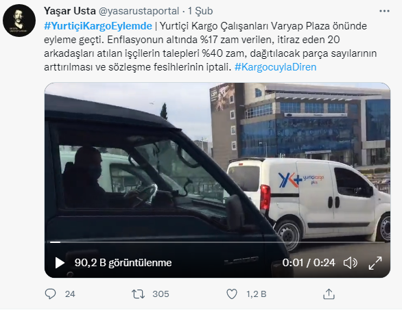402x310 pixels.
Task: View the 305 retweets count
Action: point(161,294)
